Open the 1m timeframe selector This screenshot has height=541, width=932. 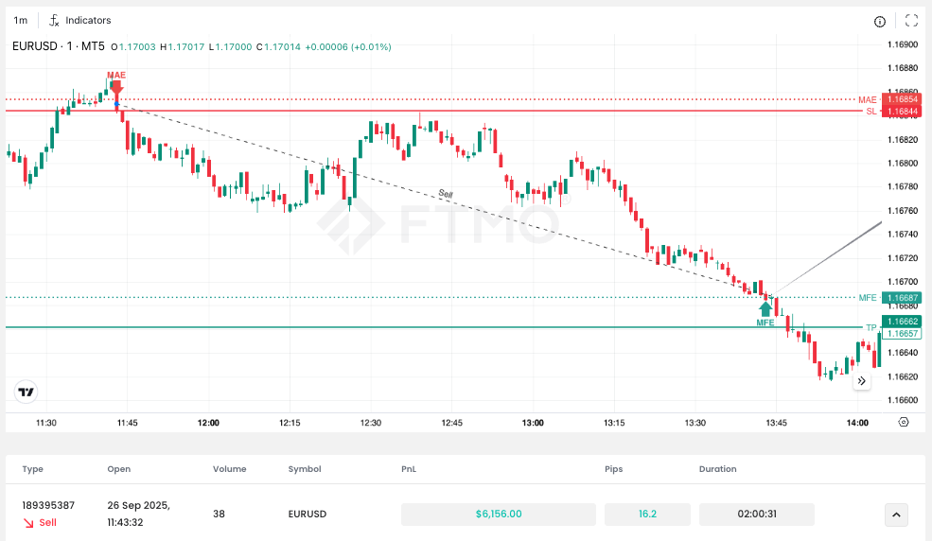click(20, 20)
